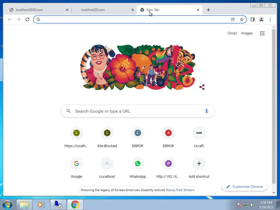Go back using the back arrow
280x210 pixels.
pos(10,19)
